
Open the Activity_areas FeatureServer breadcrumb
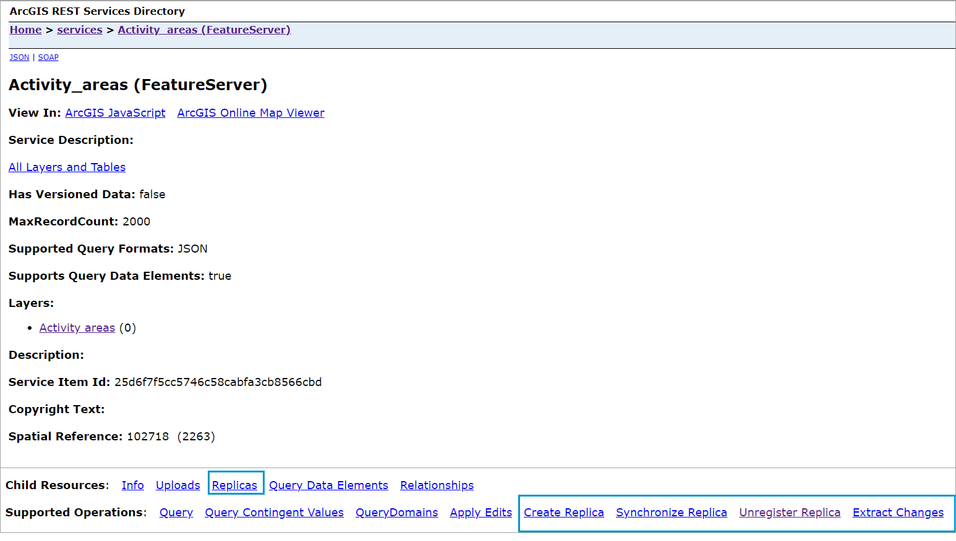204,29
